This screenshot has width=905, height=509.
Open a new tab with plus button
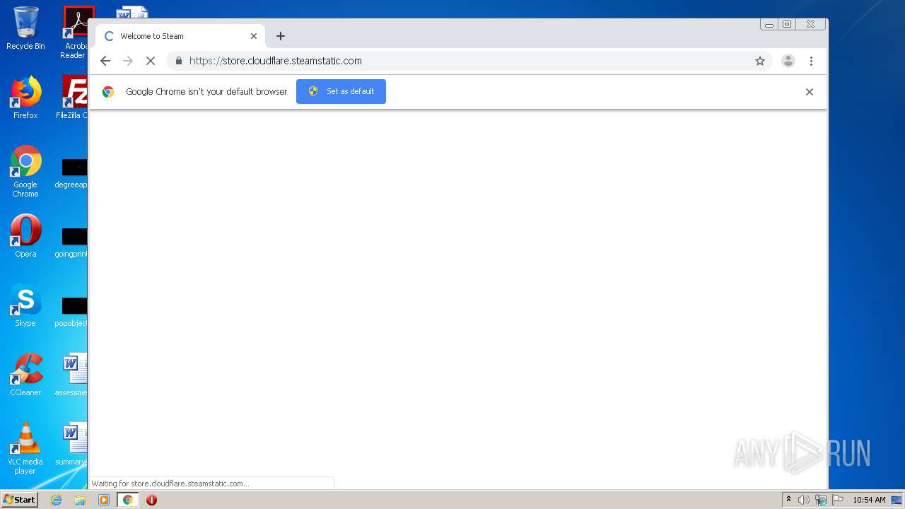click(x=281, y=36)
